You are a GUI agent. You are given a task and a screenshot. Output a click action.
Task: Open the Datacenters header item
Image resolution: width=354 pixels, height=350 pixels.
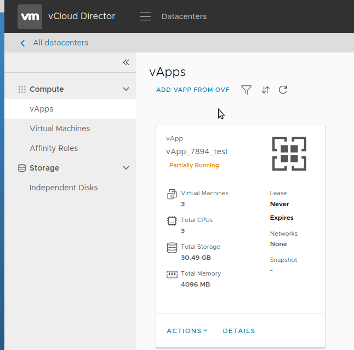184,16
